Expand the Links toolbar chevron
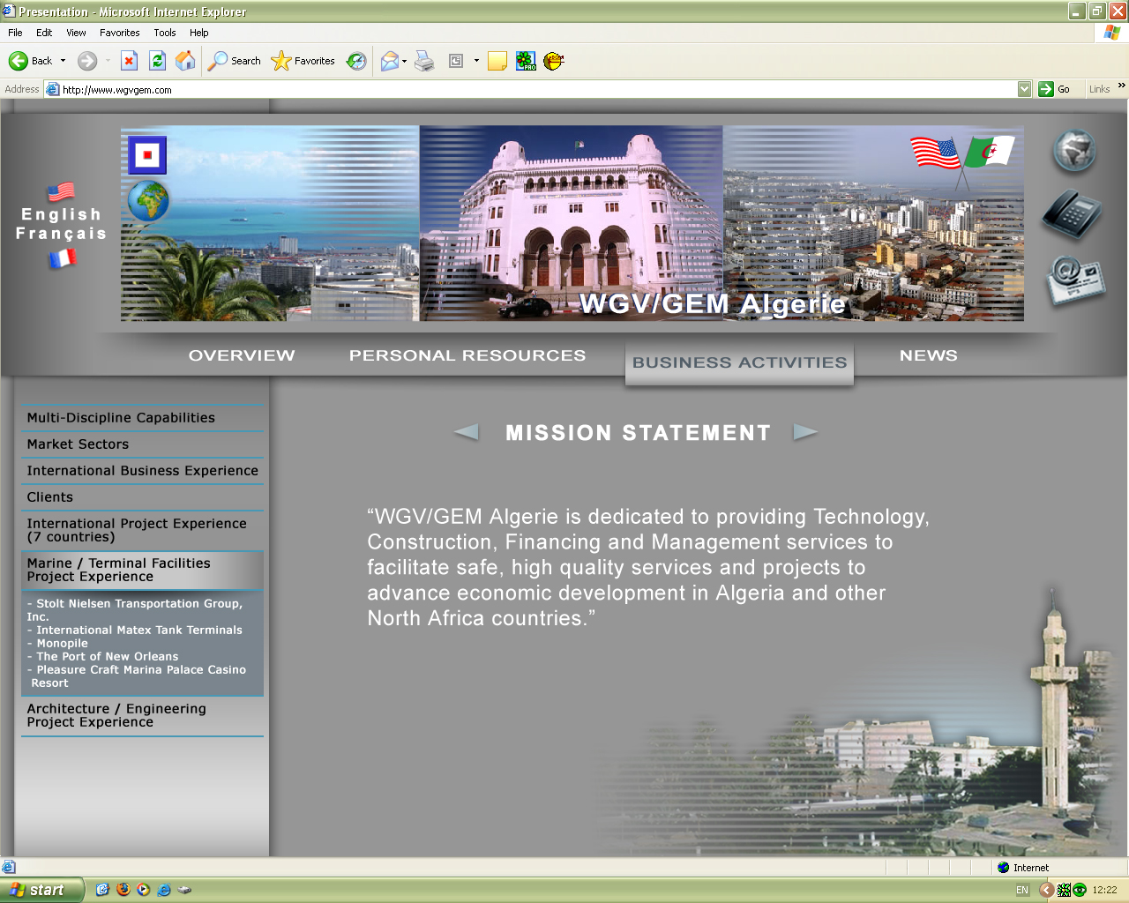 point(1121,86)
